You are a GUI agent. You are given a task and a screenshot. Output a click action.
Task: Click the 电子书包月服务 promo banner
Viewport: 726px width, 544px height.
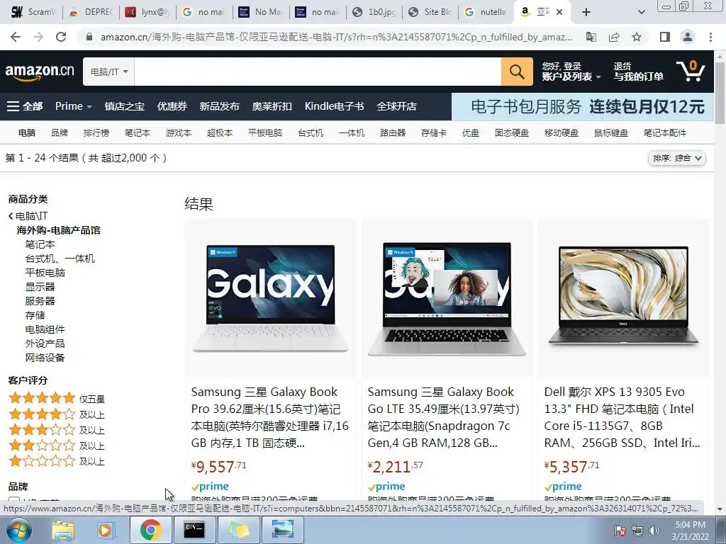coord(583,106)
